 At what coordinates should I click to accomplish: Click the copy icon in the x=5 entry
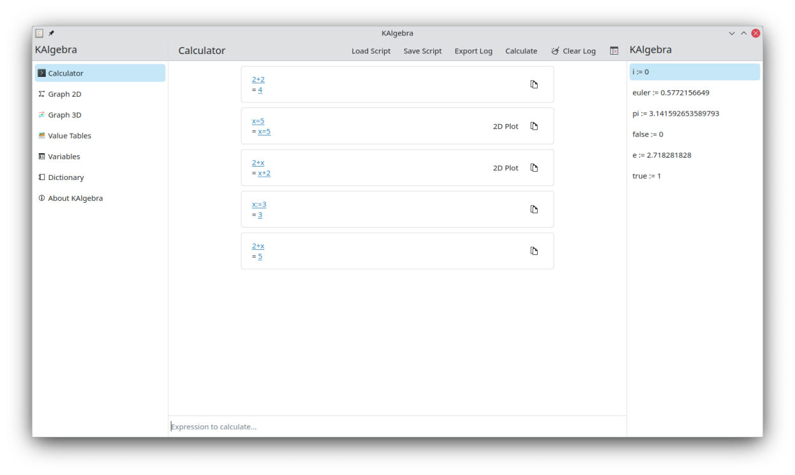point(534,127)
